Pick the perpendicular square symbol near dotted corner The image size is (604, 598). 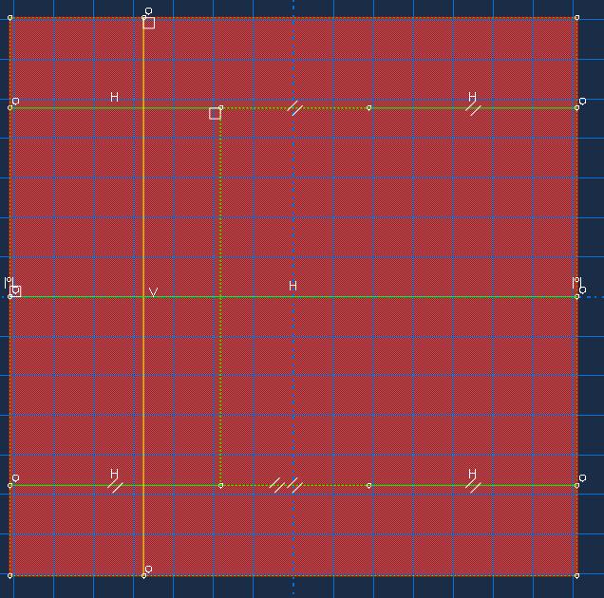pos(215,114)
